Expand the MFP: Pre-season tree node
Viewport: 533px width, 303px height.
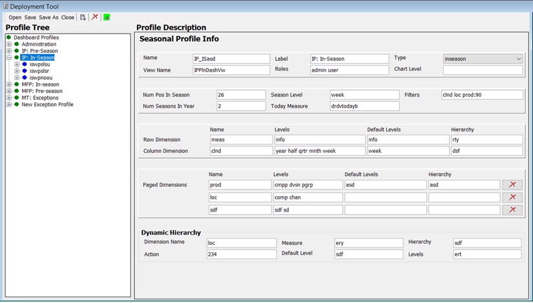point(9,91)
